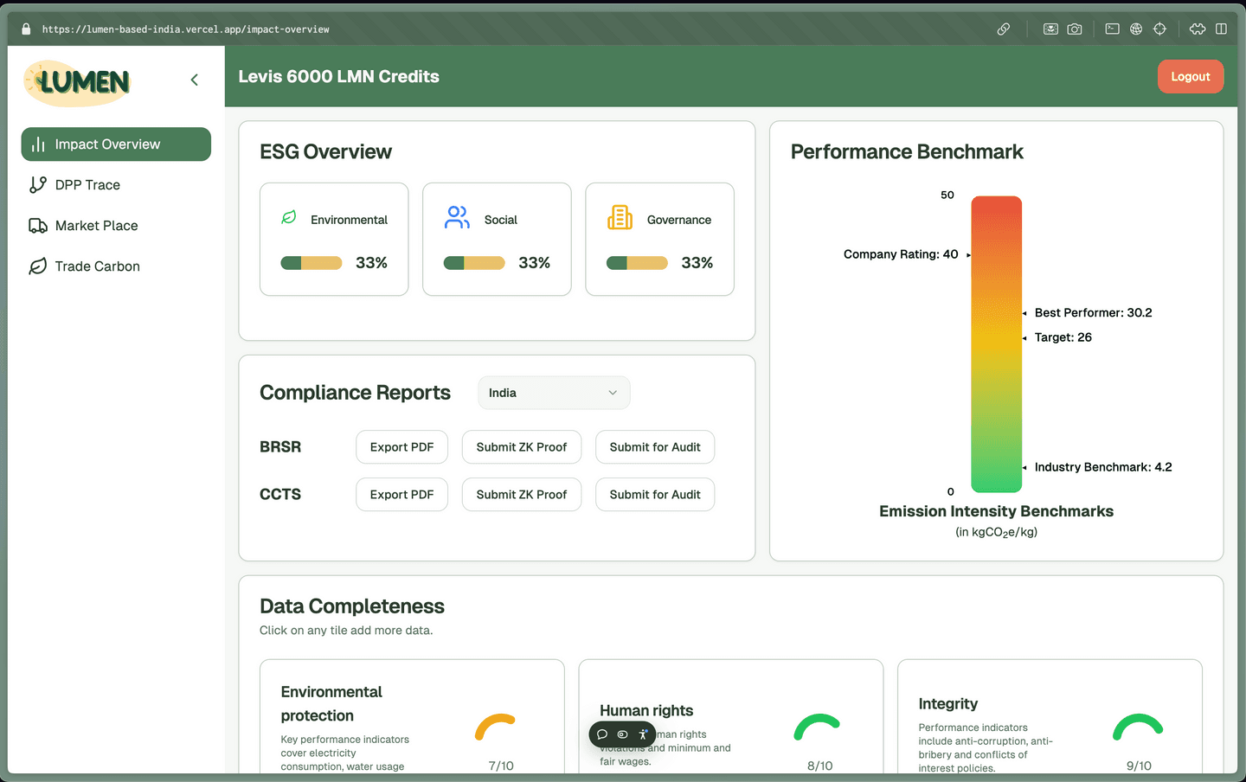This screenshot has height=782, width=1246.
Task: Toggle the eye switch in floating toolbar
Action: [622, 734]
